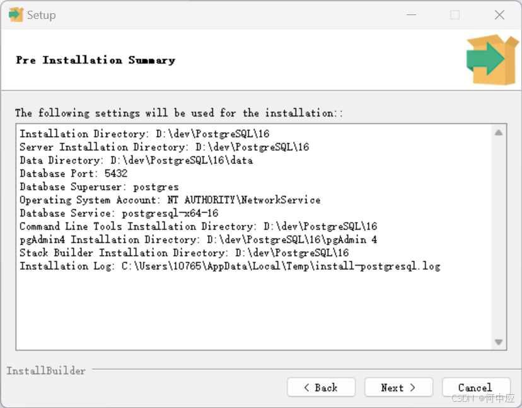Select the 'Operating System Account' line

[x=170, y=200]
